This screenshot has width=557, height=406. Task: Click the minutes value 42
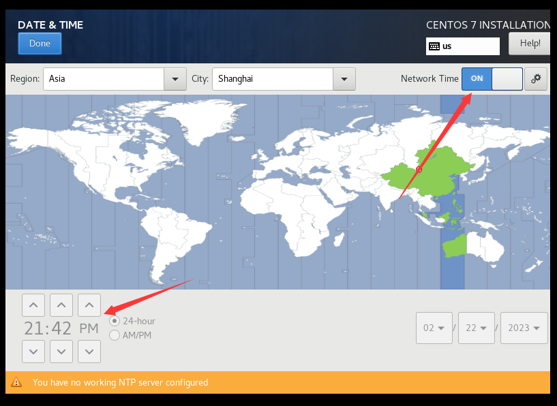pos(61,328)
